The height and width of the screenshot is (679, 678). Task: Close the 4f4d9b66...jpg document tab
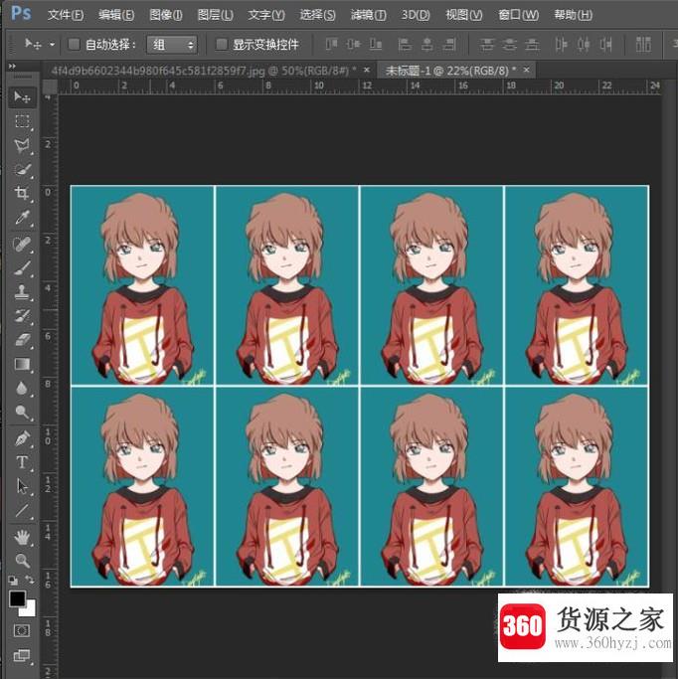[x=367, y=70]
